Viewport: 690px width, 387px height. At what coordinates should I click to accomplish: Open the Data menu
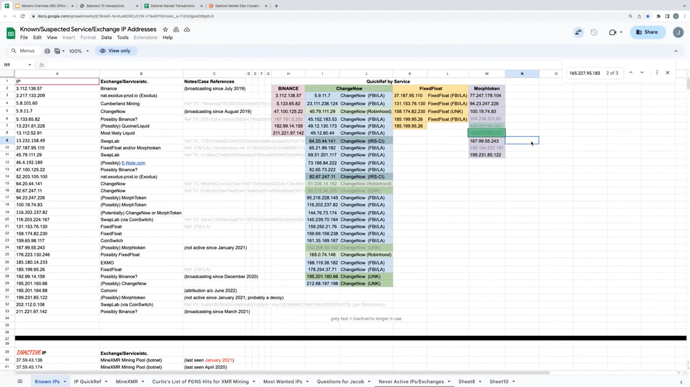(106, 38)
